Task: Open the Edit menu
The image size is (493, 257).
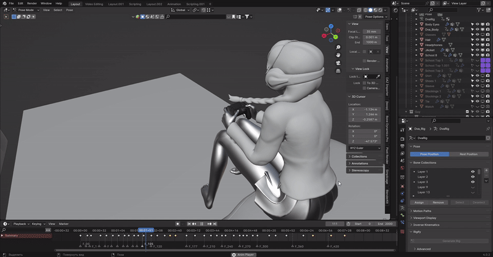Action: [x=20, y=4]
